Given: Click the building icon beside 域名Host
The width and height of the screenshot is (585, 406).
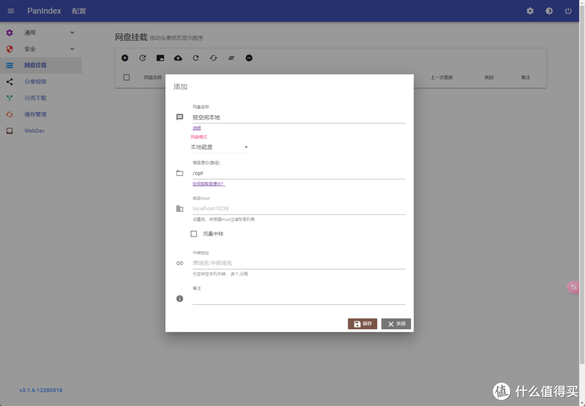Looking at the screenshot, I should (x=179, y=208).
